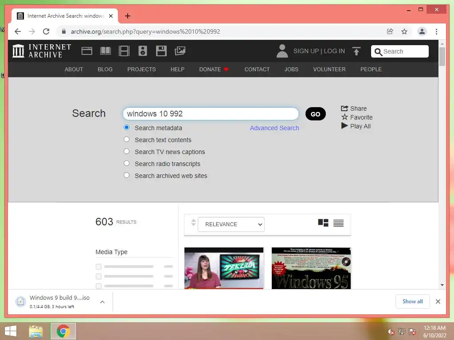454x340 pixels.
Task: Click the magnifier icon in the header search
Action: (378, 52)
